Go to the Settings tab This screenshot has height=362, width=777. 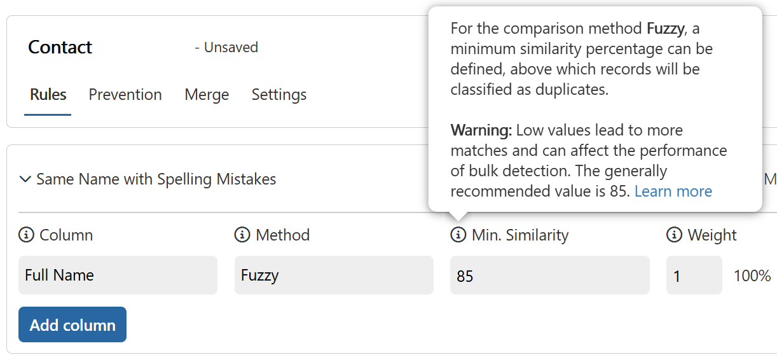[279, 95]
